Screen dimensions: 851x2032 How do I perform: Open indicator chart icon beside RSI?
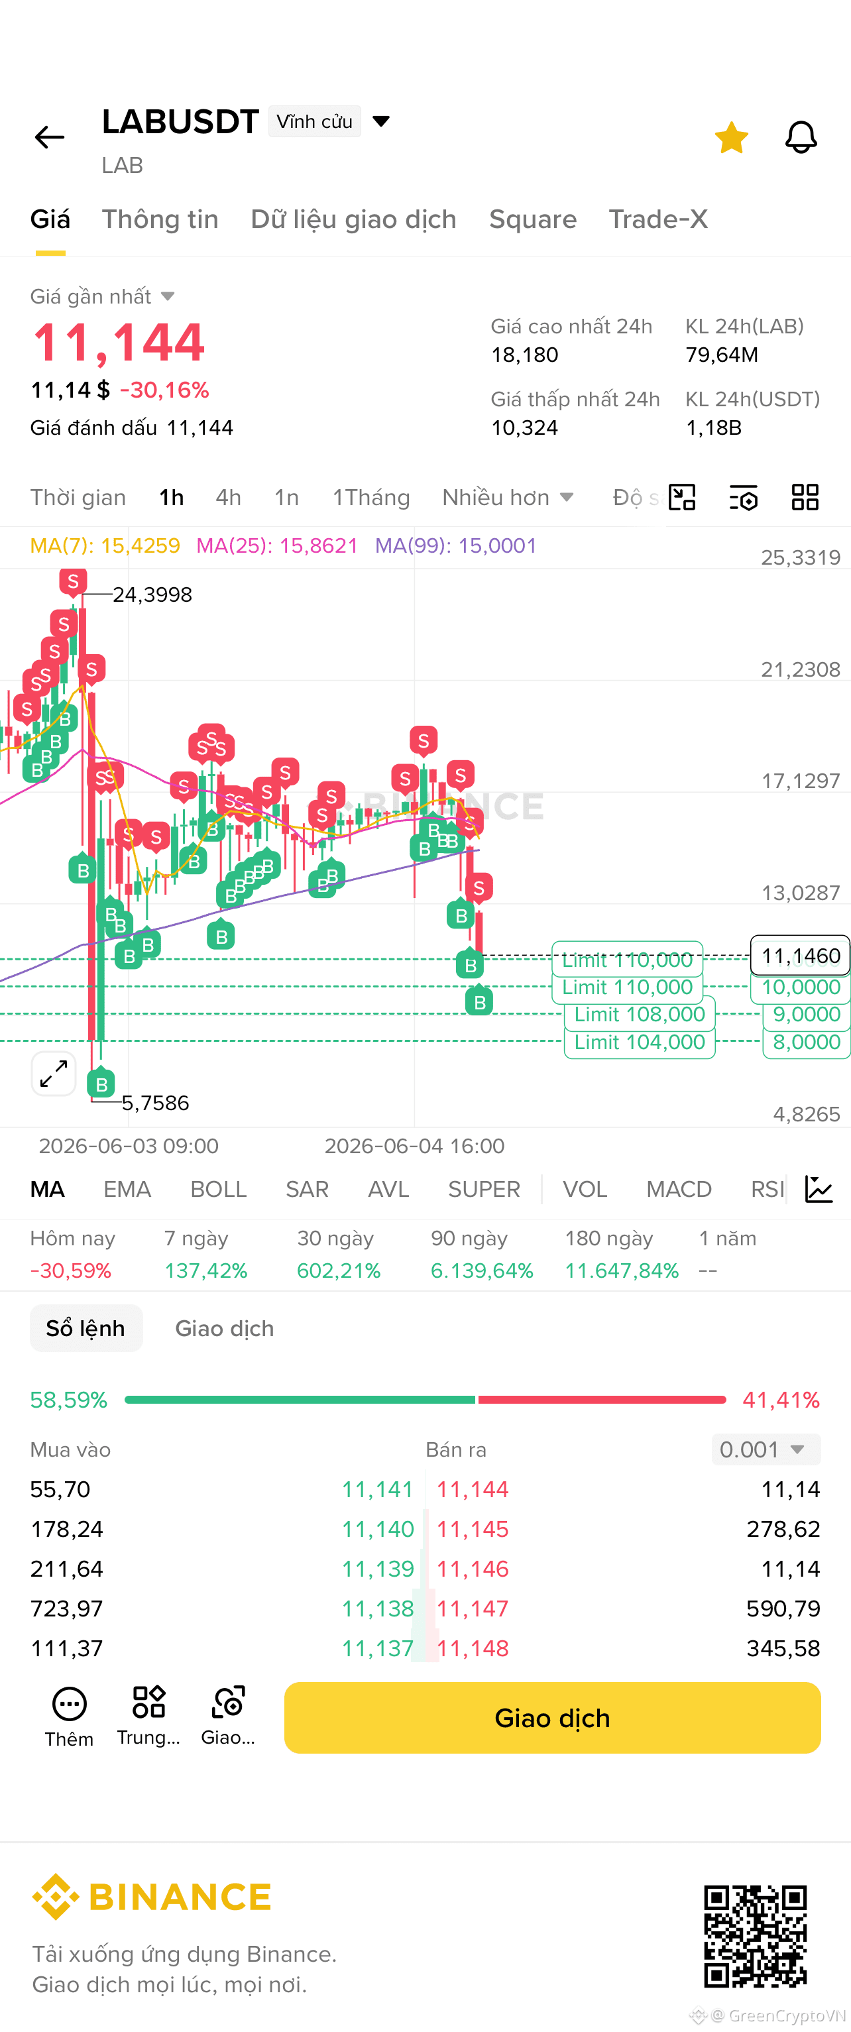[819, 1189]
